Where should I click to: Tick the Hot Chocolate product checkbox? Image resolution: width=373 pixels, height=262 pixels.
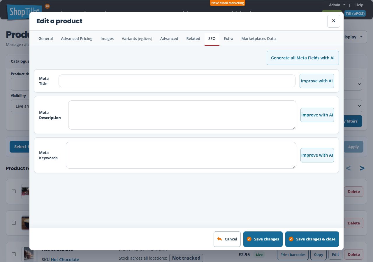tap(14, 254)
